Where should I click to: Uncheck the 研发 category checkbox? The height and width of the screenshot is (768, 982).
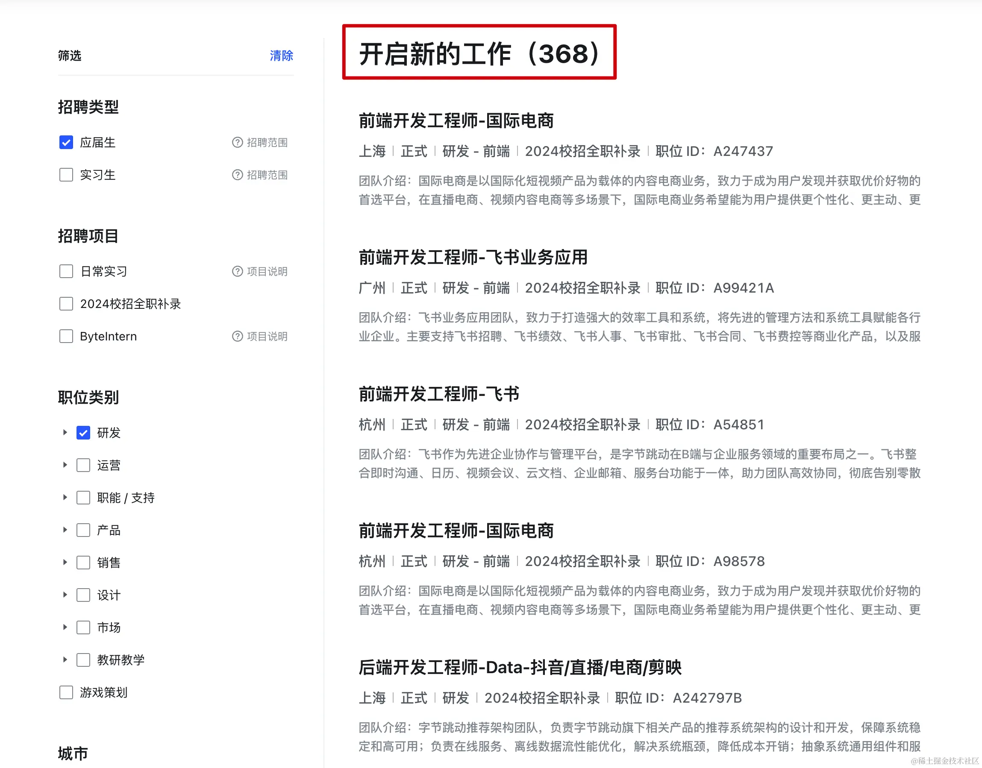(x=83, y=433)
